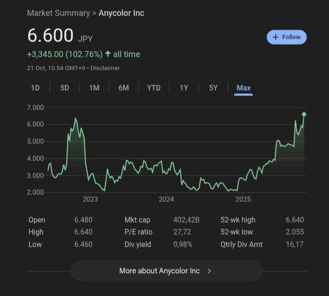Open the Market Summary breadcrumb link
Viewport: 329px width, 296px height.
pos(58,13)
